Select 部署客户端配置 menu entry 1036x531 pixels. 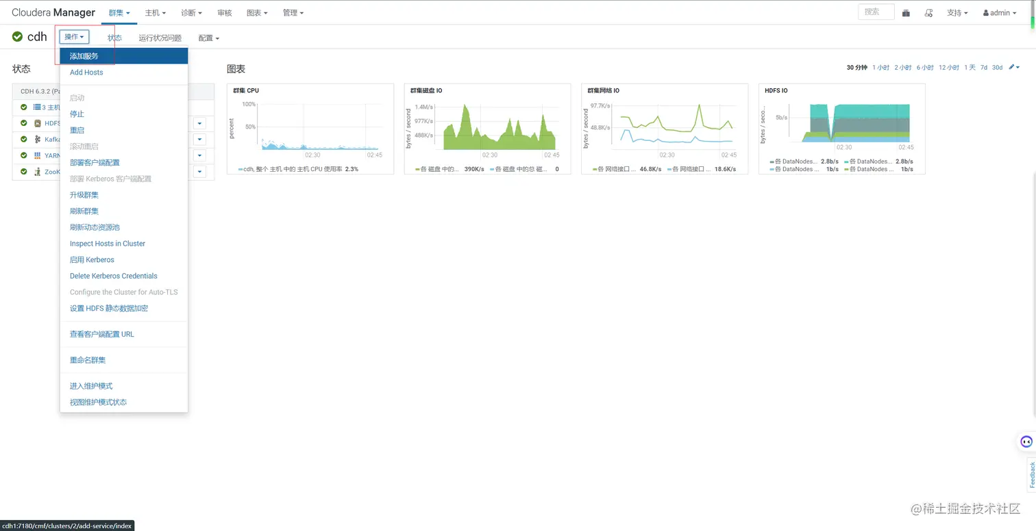coord(124,163)
